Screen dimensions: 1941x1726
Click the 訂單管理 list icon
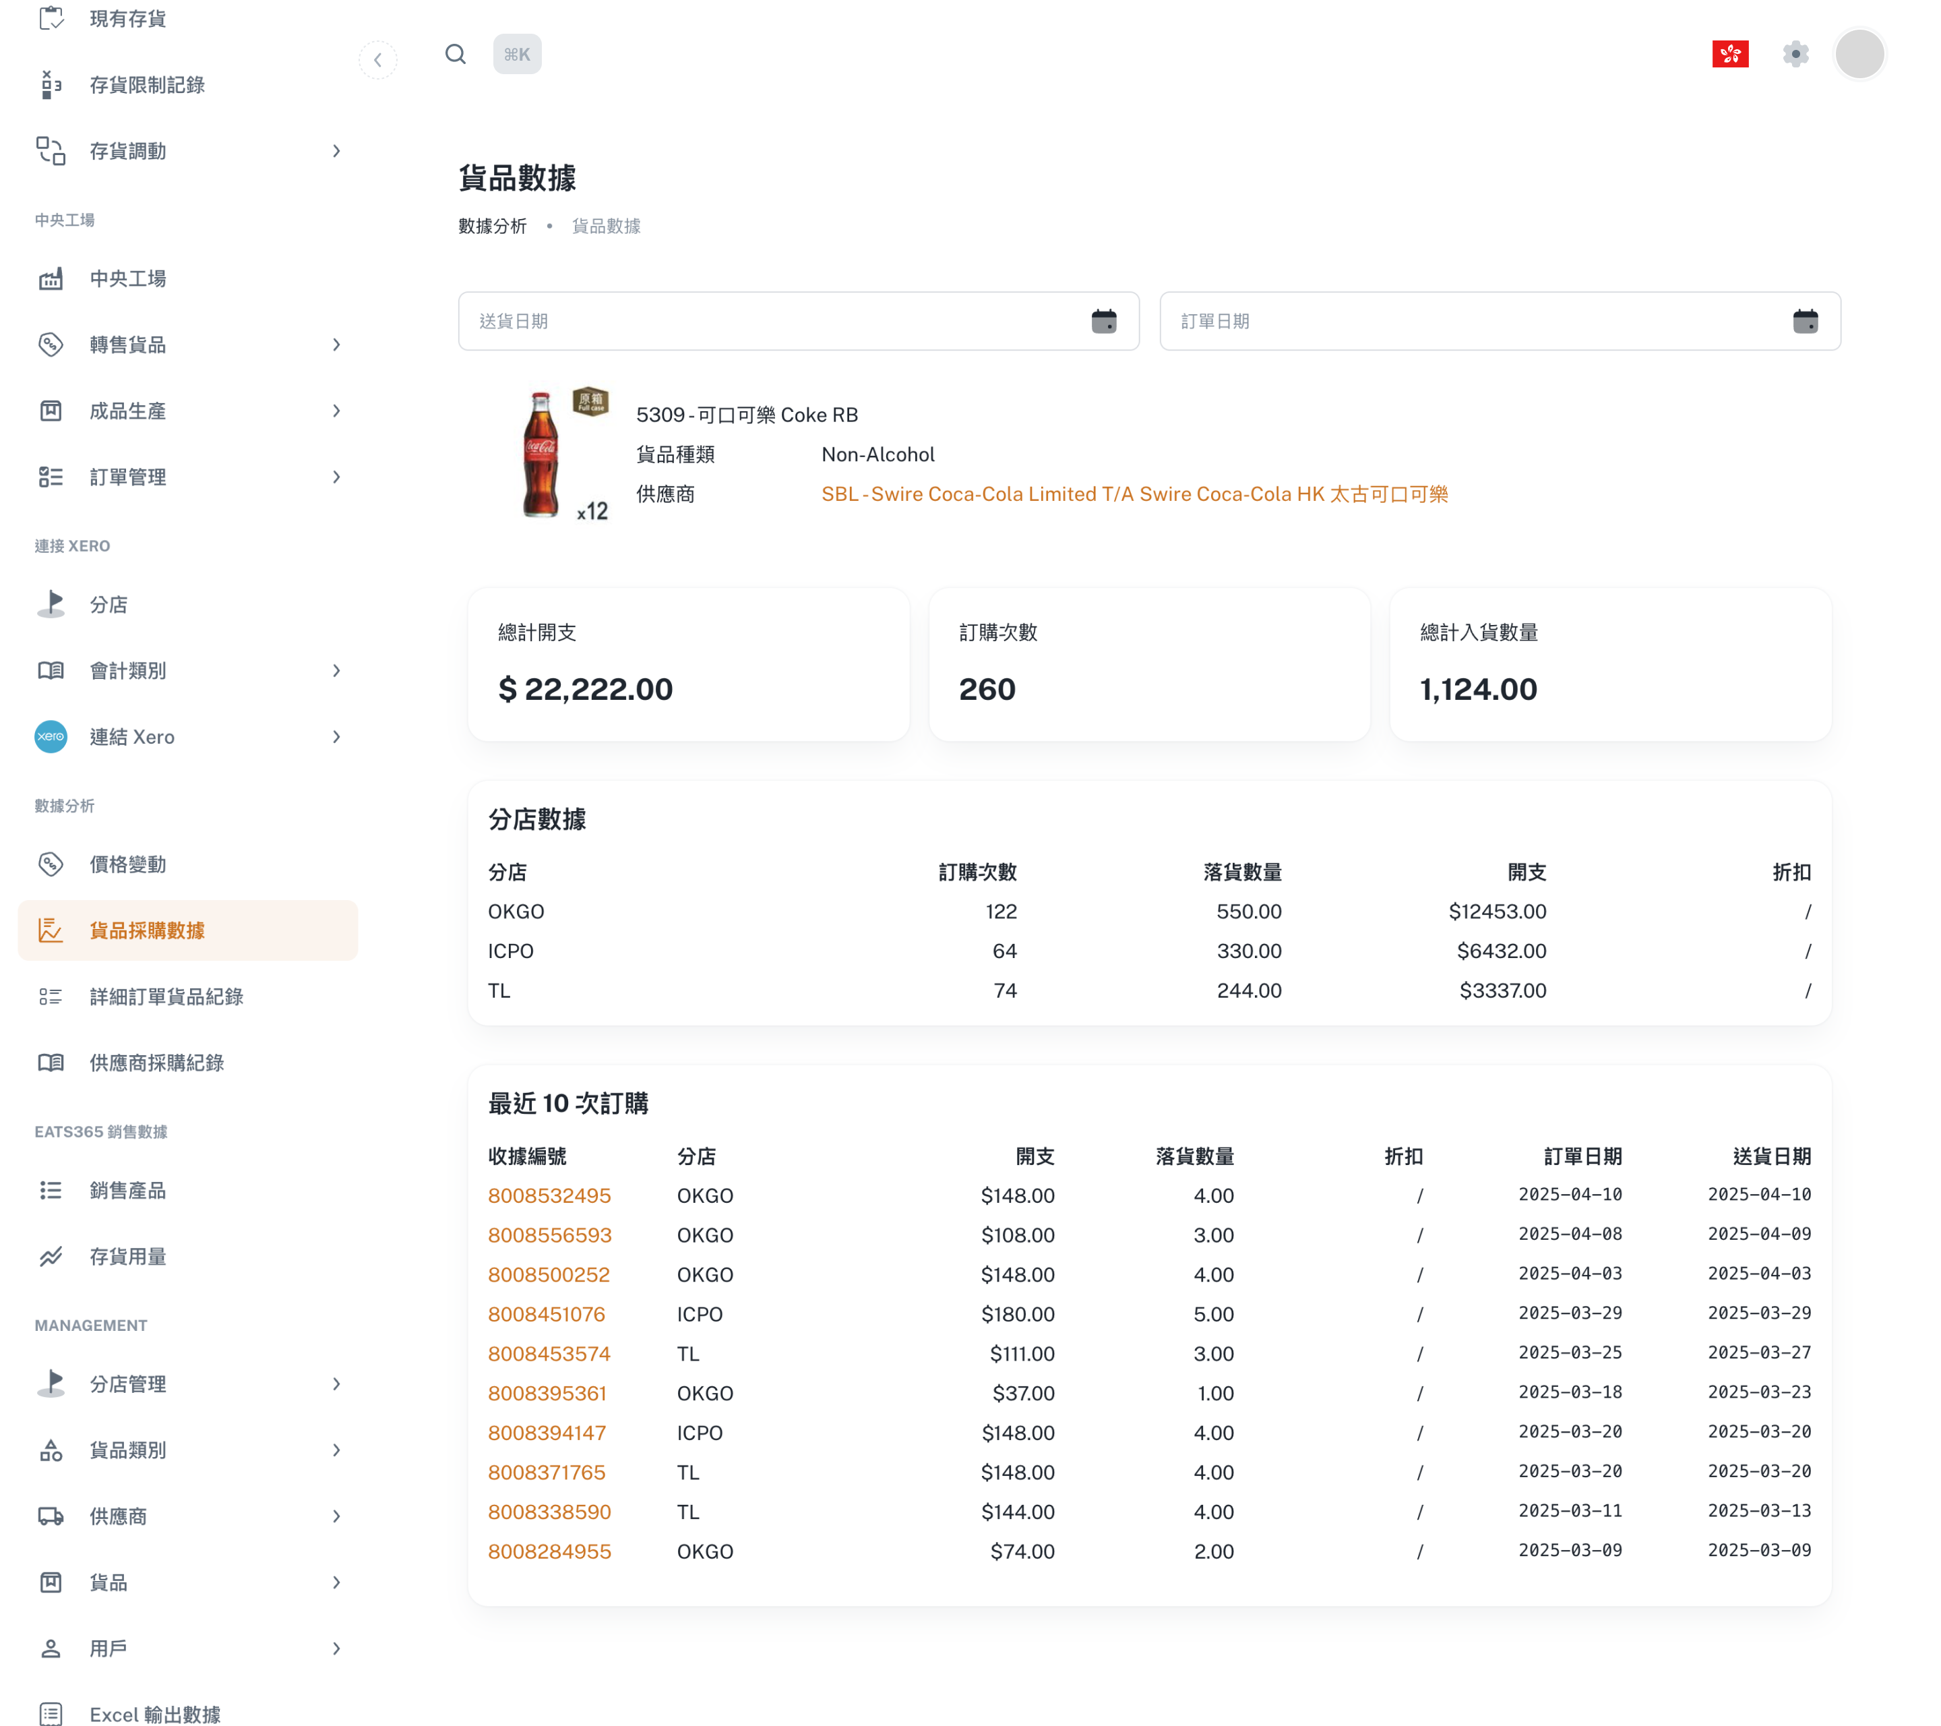click(51, 477)
